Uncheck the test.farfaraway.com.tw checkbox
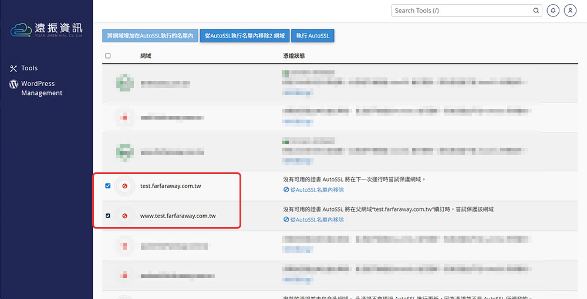 click(108, 186)
